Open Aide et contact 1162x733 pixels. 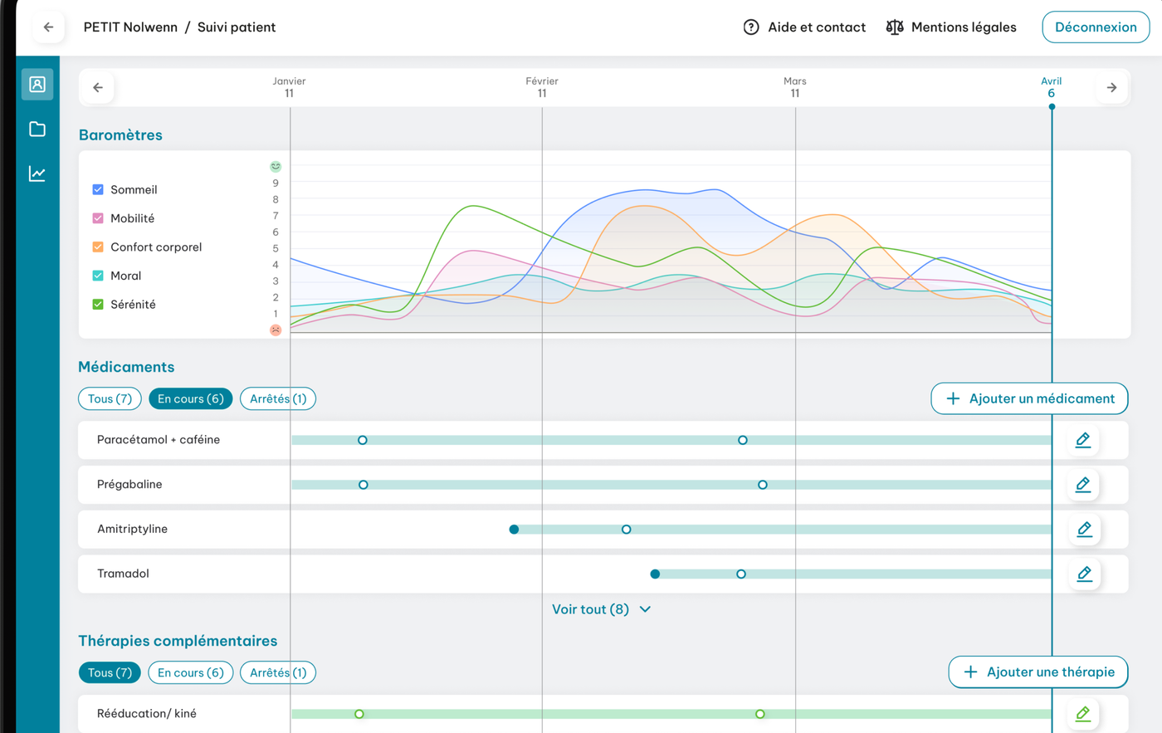point(804,27)
